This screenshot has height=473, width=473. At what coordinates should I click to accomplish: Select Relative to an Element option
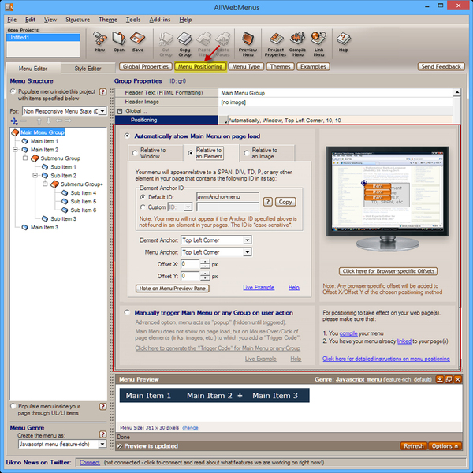(x=190, y=153)
